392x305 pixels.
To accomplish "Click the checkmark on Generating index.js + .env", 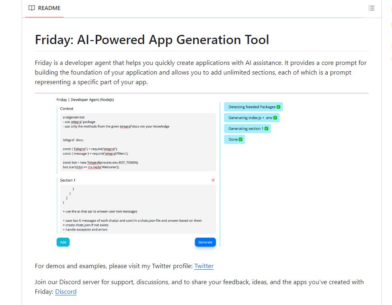I will [x=275, y=118].
